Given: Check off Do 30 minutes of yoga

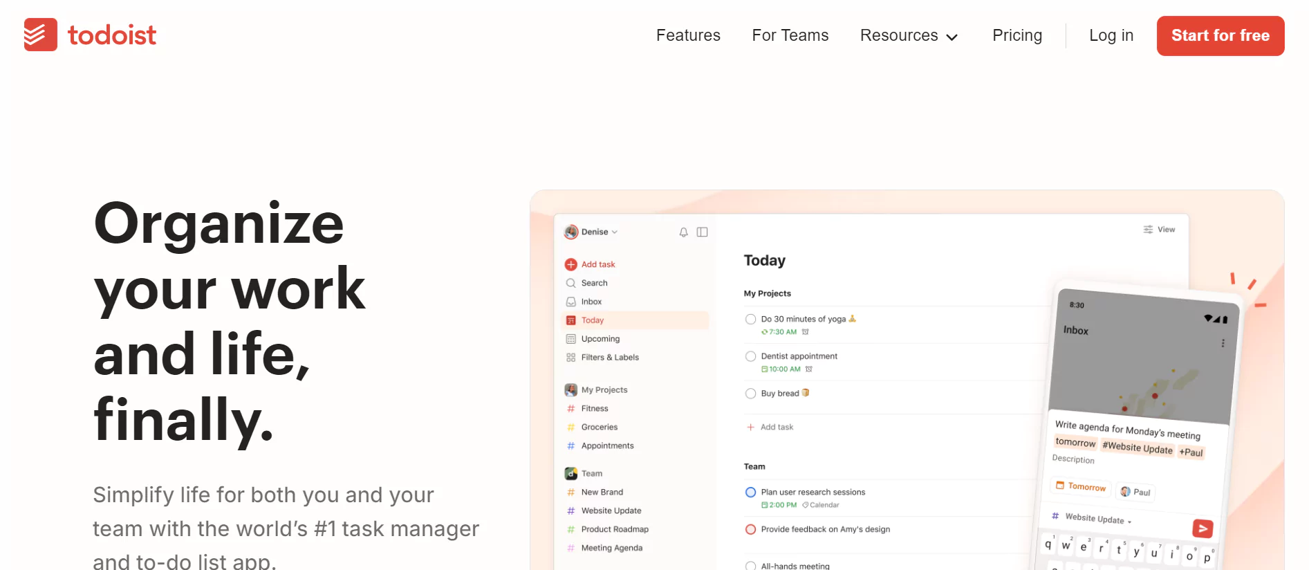Looking at the screenshot, I should click(750, 320).
